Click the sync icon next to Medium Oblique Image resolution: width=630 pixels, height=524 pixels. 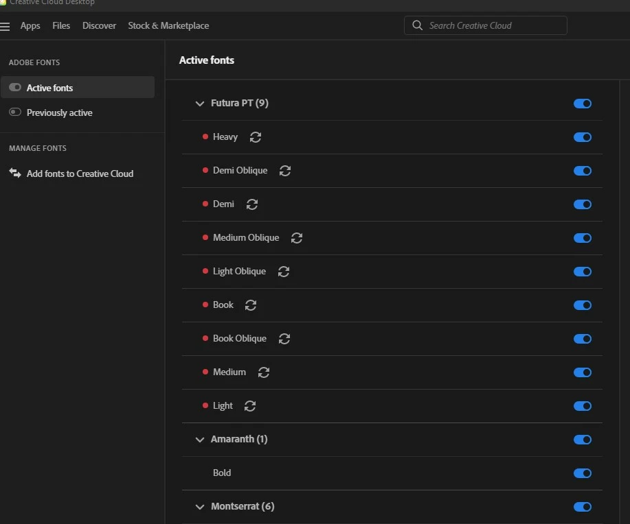[297, 238]
